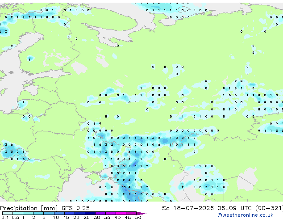283x219 pixels.
Task: Click the 30–35 mm purple legend swatch
Action: 100,213
